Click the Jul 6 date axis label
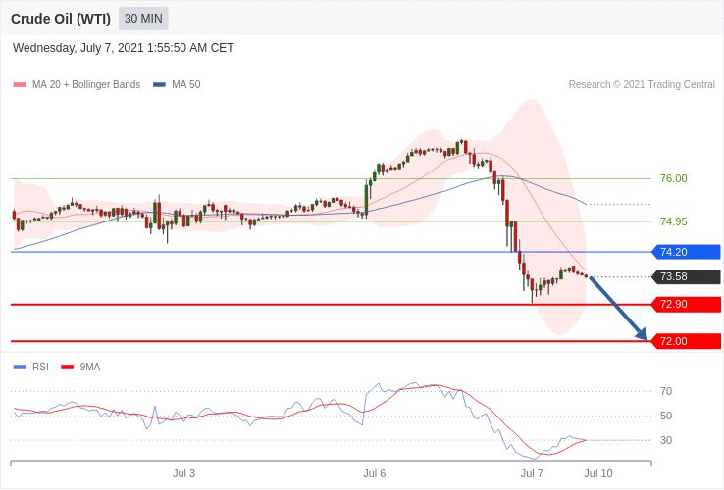The width and height of the screenshot is (724, 490). pos(375,473)
